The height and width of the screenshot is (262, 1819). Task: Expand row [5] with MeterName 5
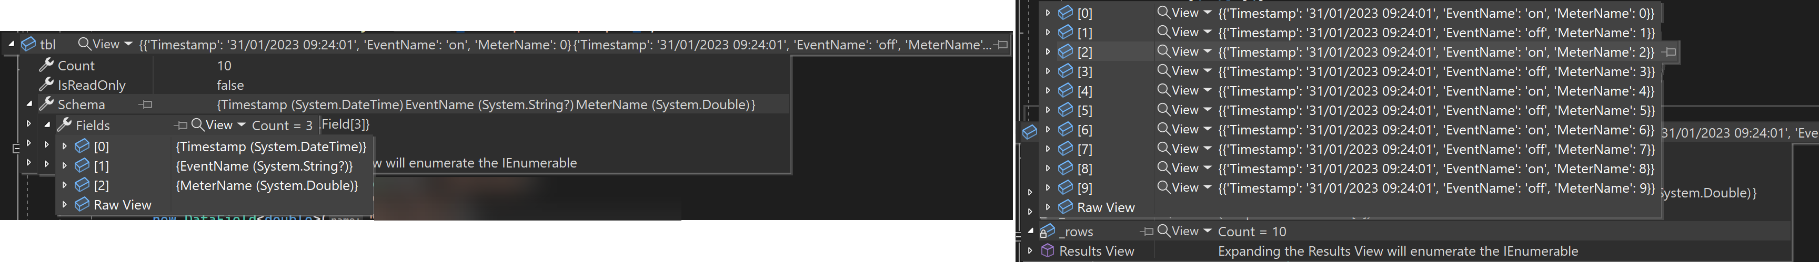point(1048,110)
